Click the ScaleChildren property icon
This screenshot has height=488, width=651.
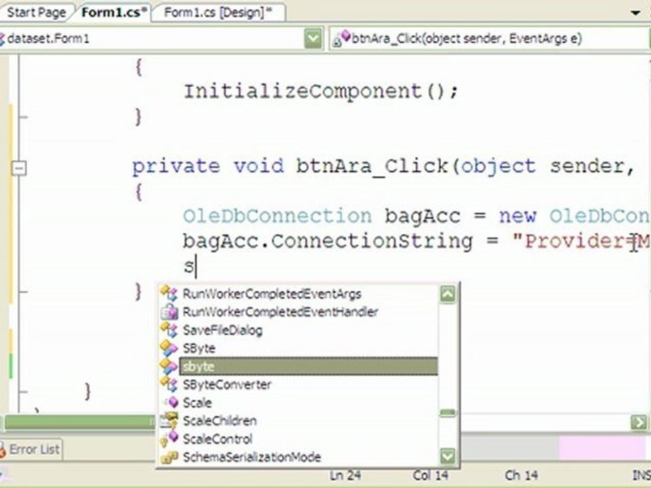coord(169,421)
